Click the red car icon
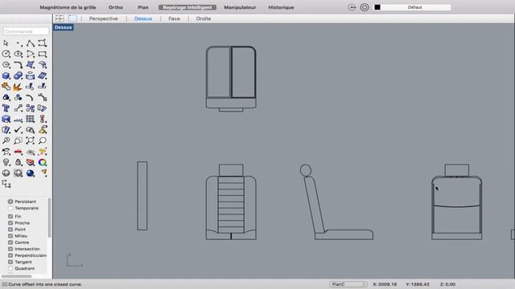The height and width of the screenshot is (289, 515). click(x=19, y=152)
